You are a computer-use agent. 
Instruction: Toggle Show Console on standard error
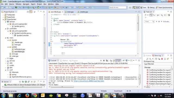tap(120, 60)
